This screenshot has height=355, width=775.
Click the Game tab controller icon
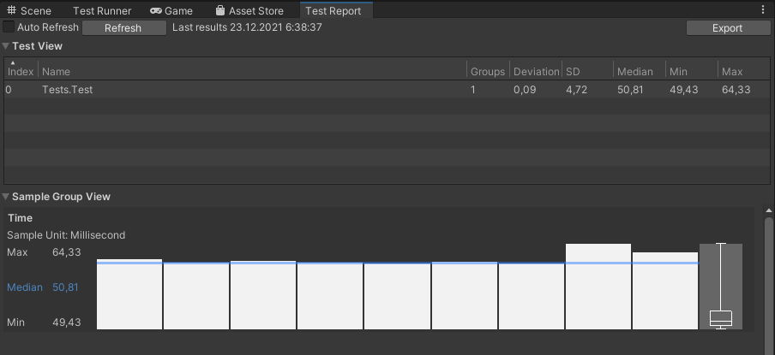tap(155, 10)
